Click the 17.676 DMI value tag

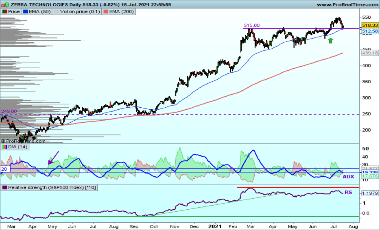370,176
